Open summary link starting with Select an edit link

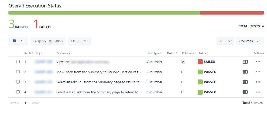[99, 82]
